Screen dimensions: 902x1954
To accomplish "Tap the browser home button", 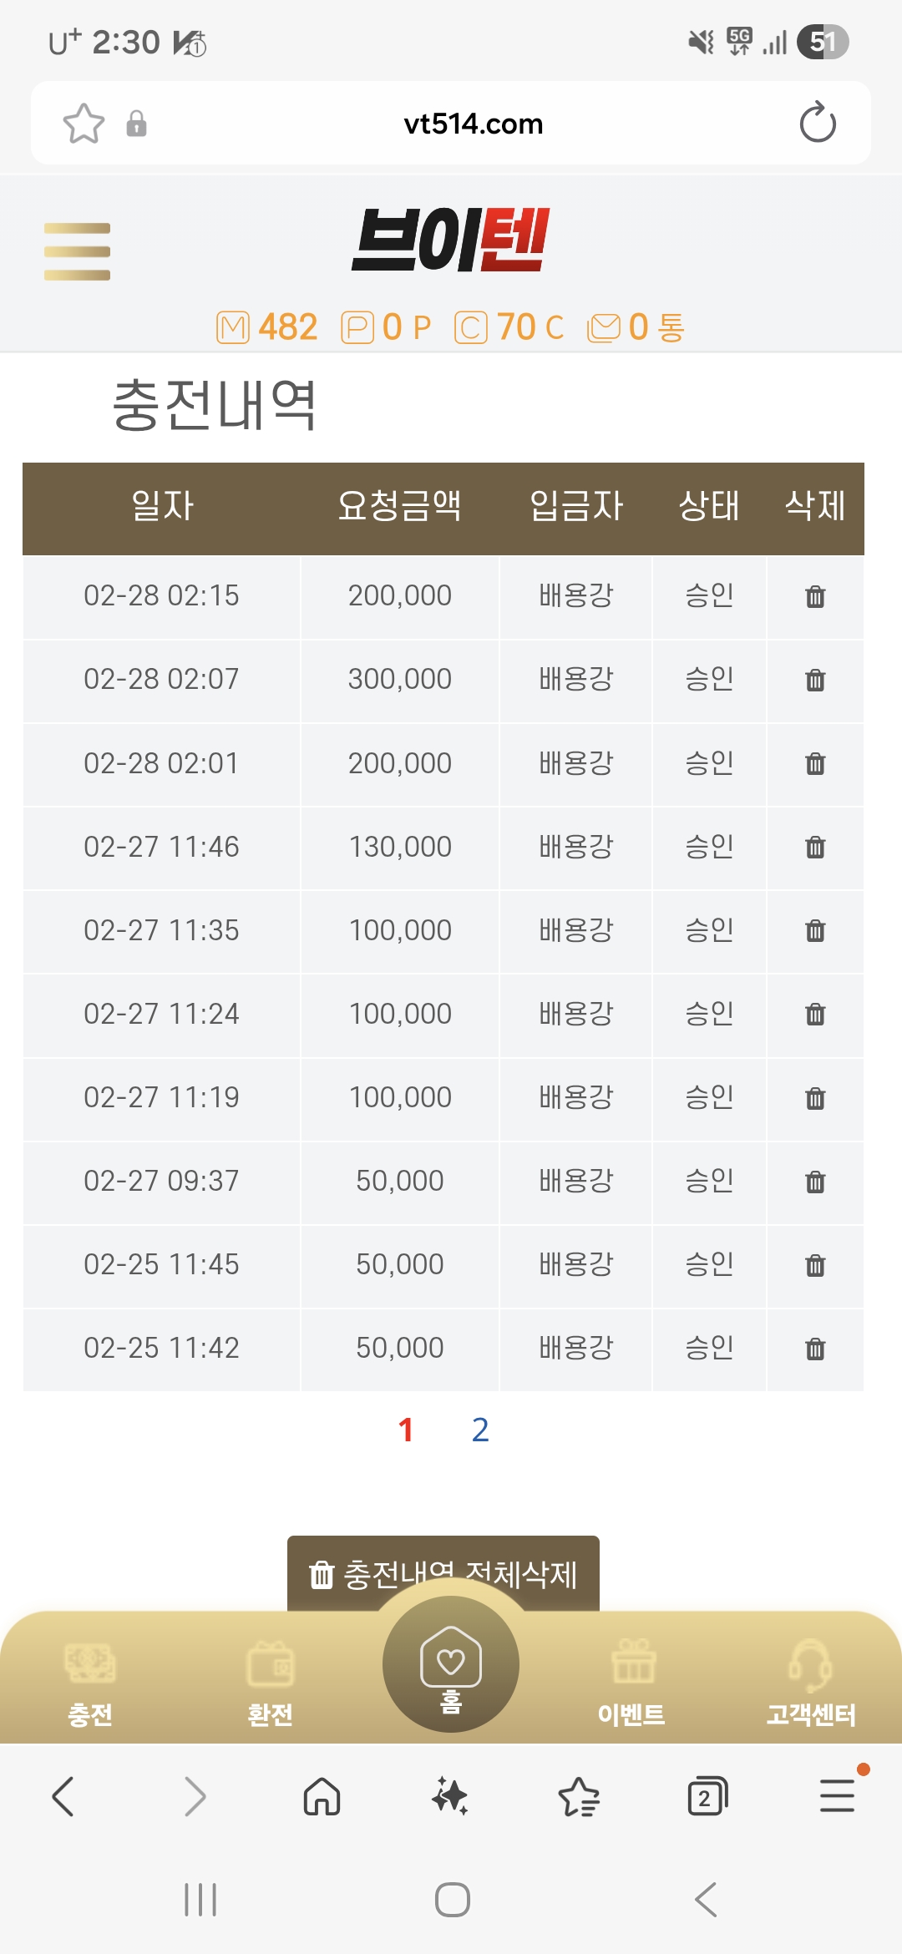I will click(x=322, y=1796).
